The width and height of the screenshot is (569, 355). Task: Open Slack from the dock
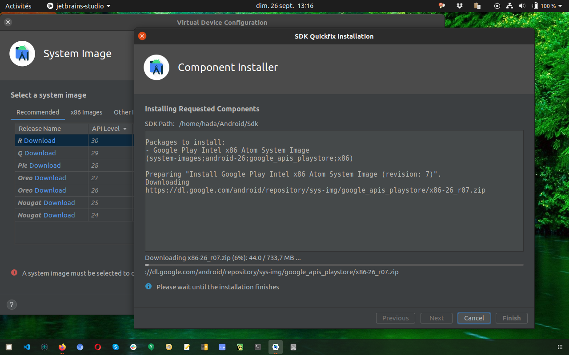click(133, 347)
